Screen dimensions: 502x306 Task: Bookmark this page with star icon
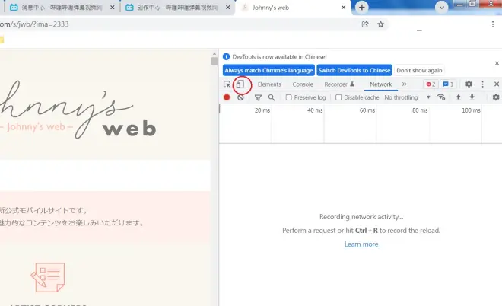tap(381, 24)
